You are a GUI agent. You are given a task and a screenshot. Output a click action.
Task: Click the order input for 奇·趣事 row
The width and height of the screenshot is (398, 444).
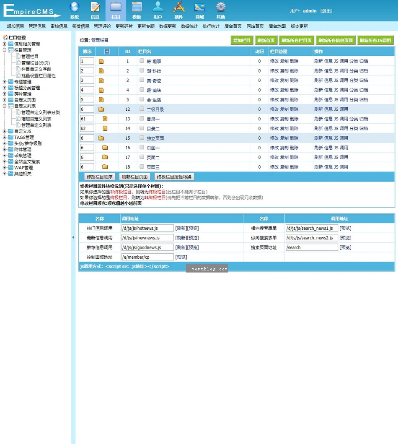pos(87,61)
